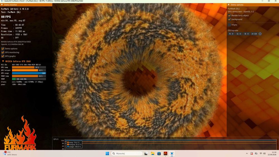Open Microsoft Store from the taskbar

coord(159,153)
